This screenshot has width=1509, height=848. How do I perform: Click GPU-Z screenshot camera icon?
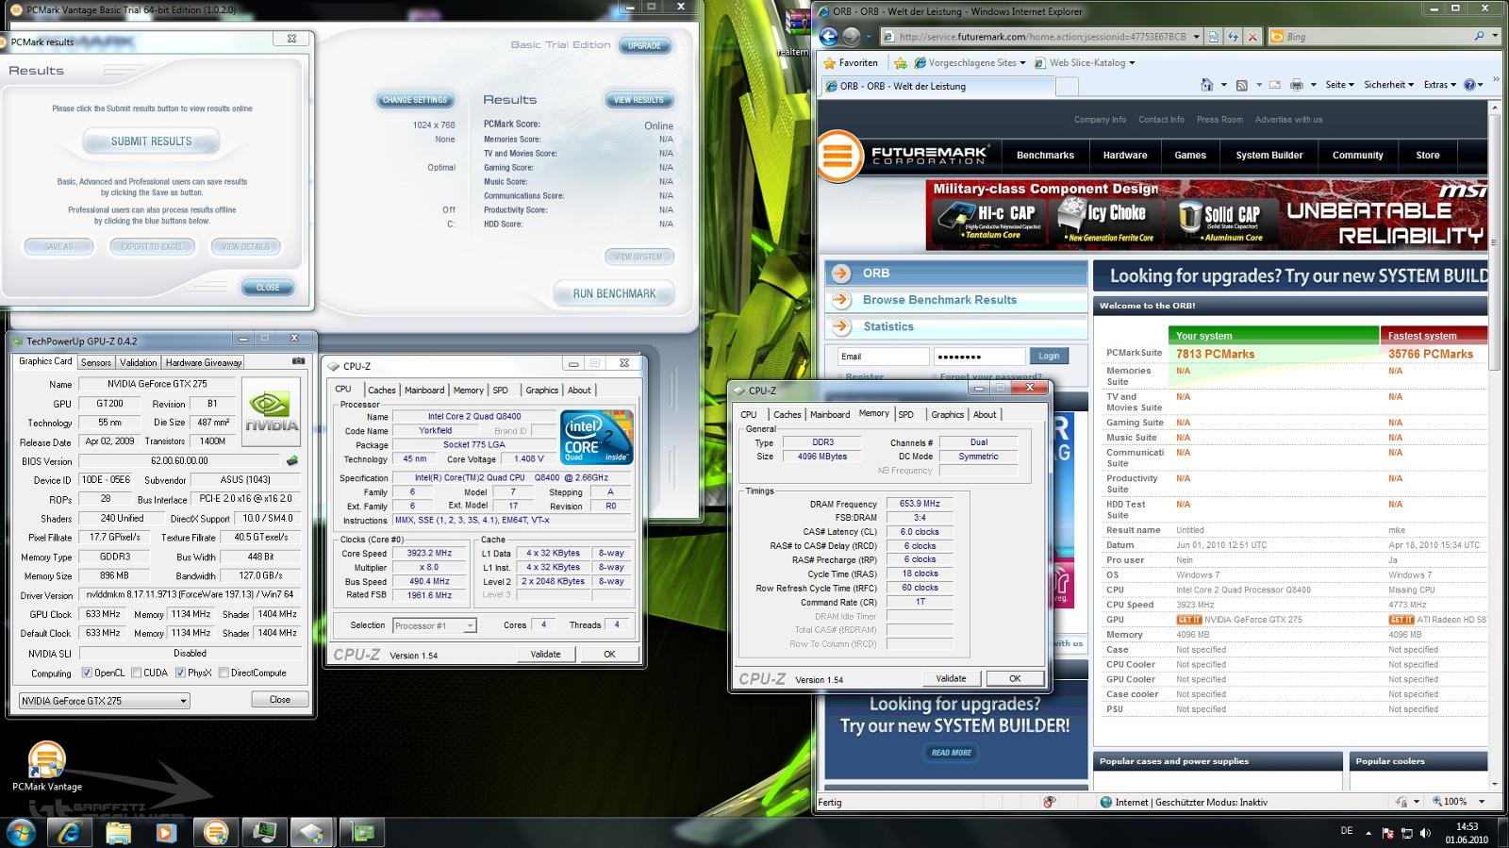click(x=298, y=361)
